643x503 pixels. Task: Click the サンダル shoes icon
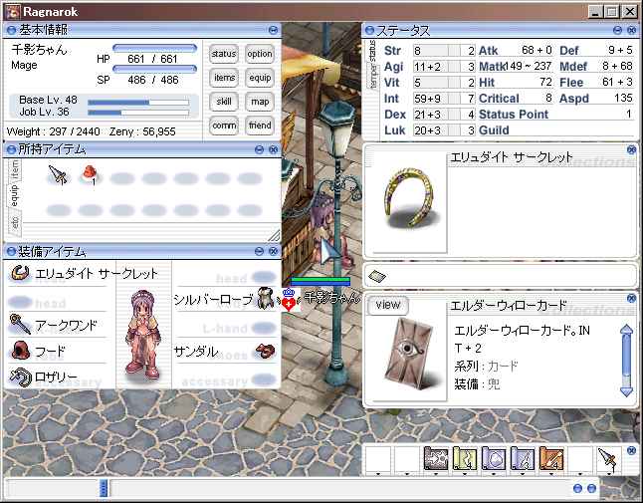(265, 351)
